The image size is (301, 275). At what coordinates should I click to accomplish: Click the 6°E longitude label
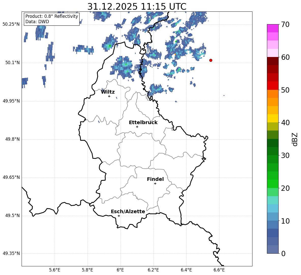click(120, 270)
